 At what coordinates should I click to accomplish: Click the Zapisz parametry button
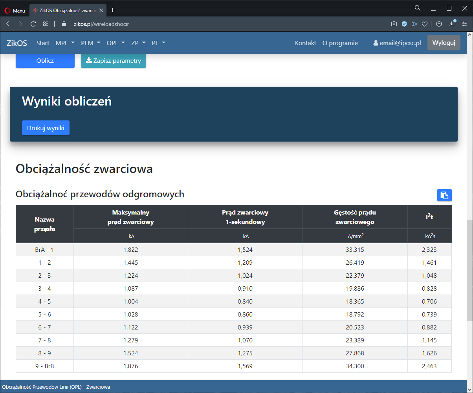coord(113,61)
